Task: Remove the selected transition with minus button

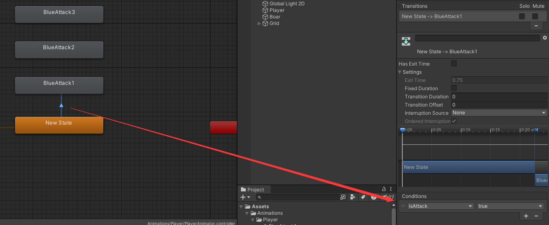Action: coord(536,26)
